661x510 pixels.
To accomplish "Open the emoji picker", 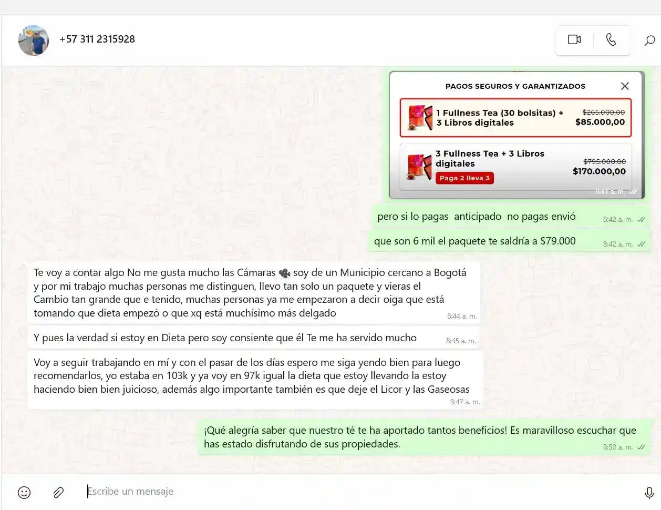I will [24, 492].
